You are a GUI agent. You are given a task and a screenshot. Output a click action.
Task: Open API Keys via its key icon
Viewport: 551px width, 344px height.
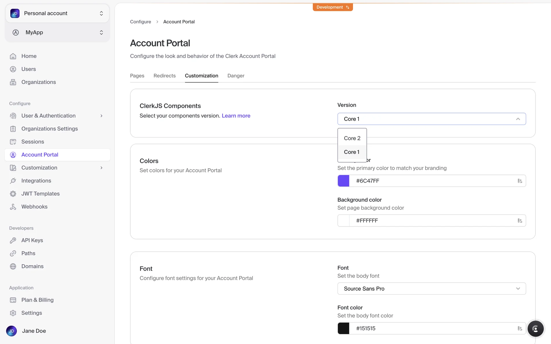pyautogui.click(x=13, y=240)
